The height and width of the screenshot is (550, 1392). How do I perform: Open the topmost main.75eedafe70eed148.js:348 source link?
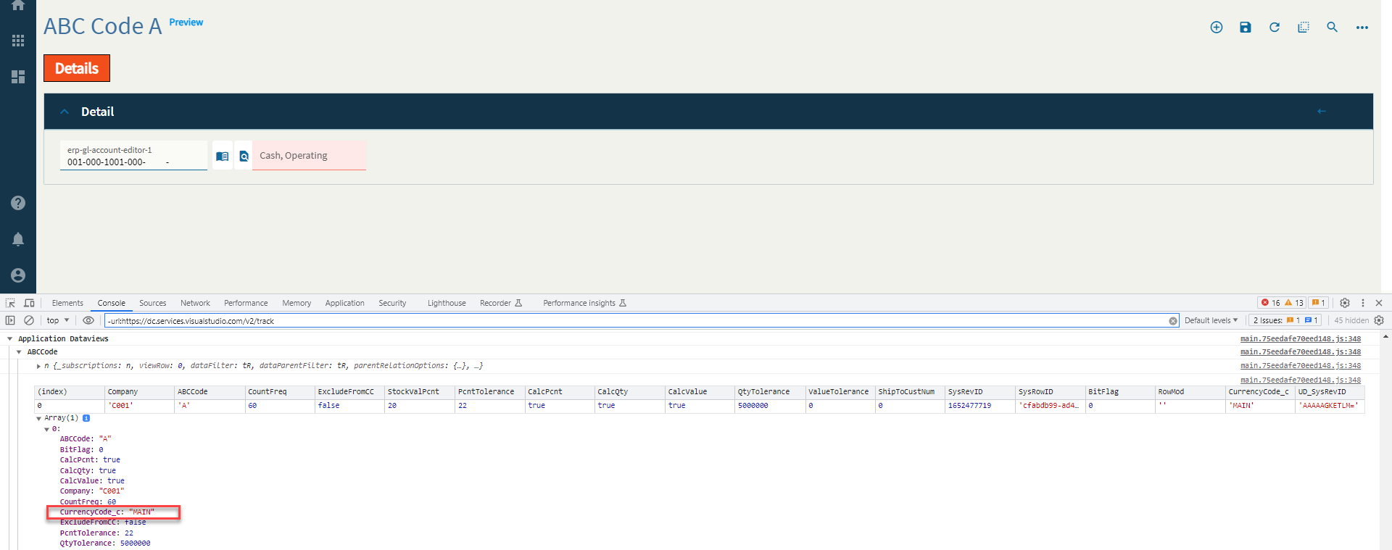point(1301,338)
